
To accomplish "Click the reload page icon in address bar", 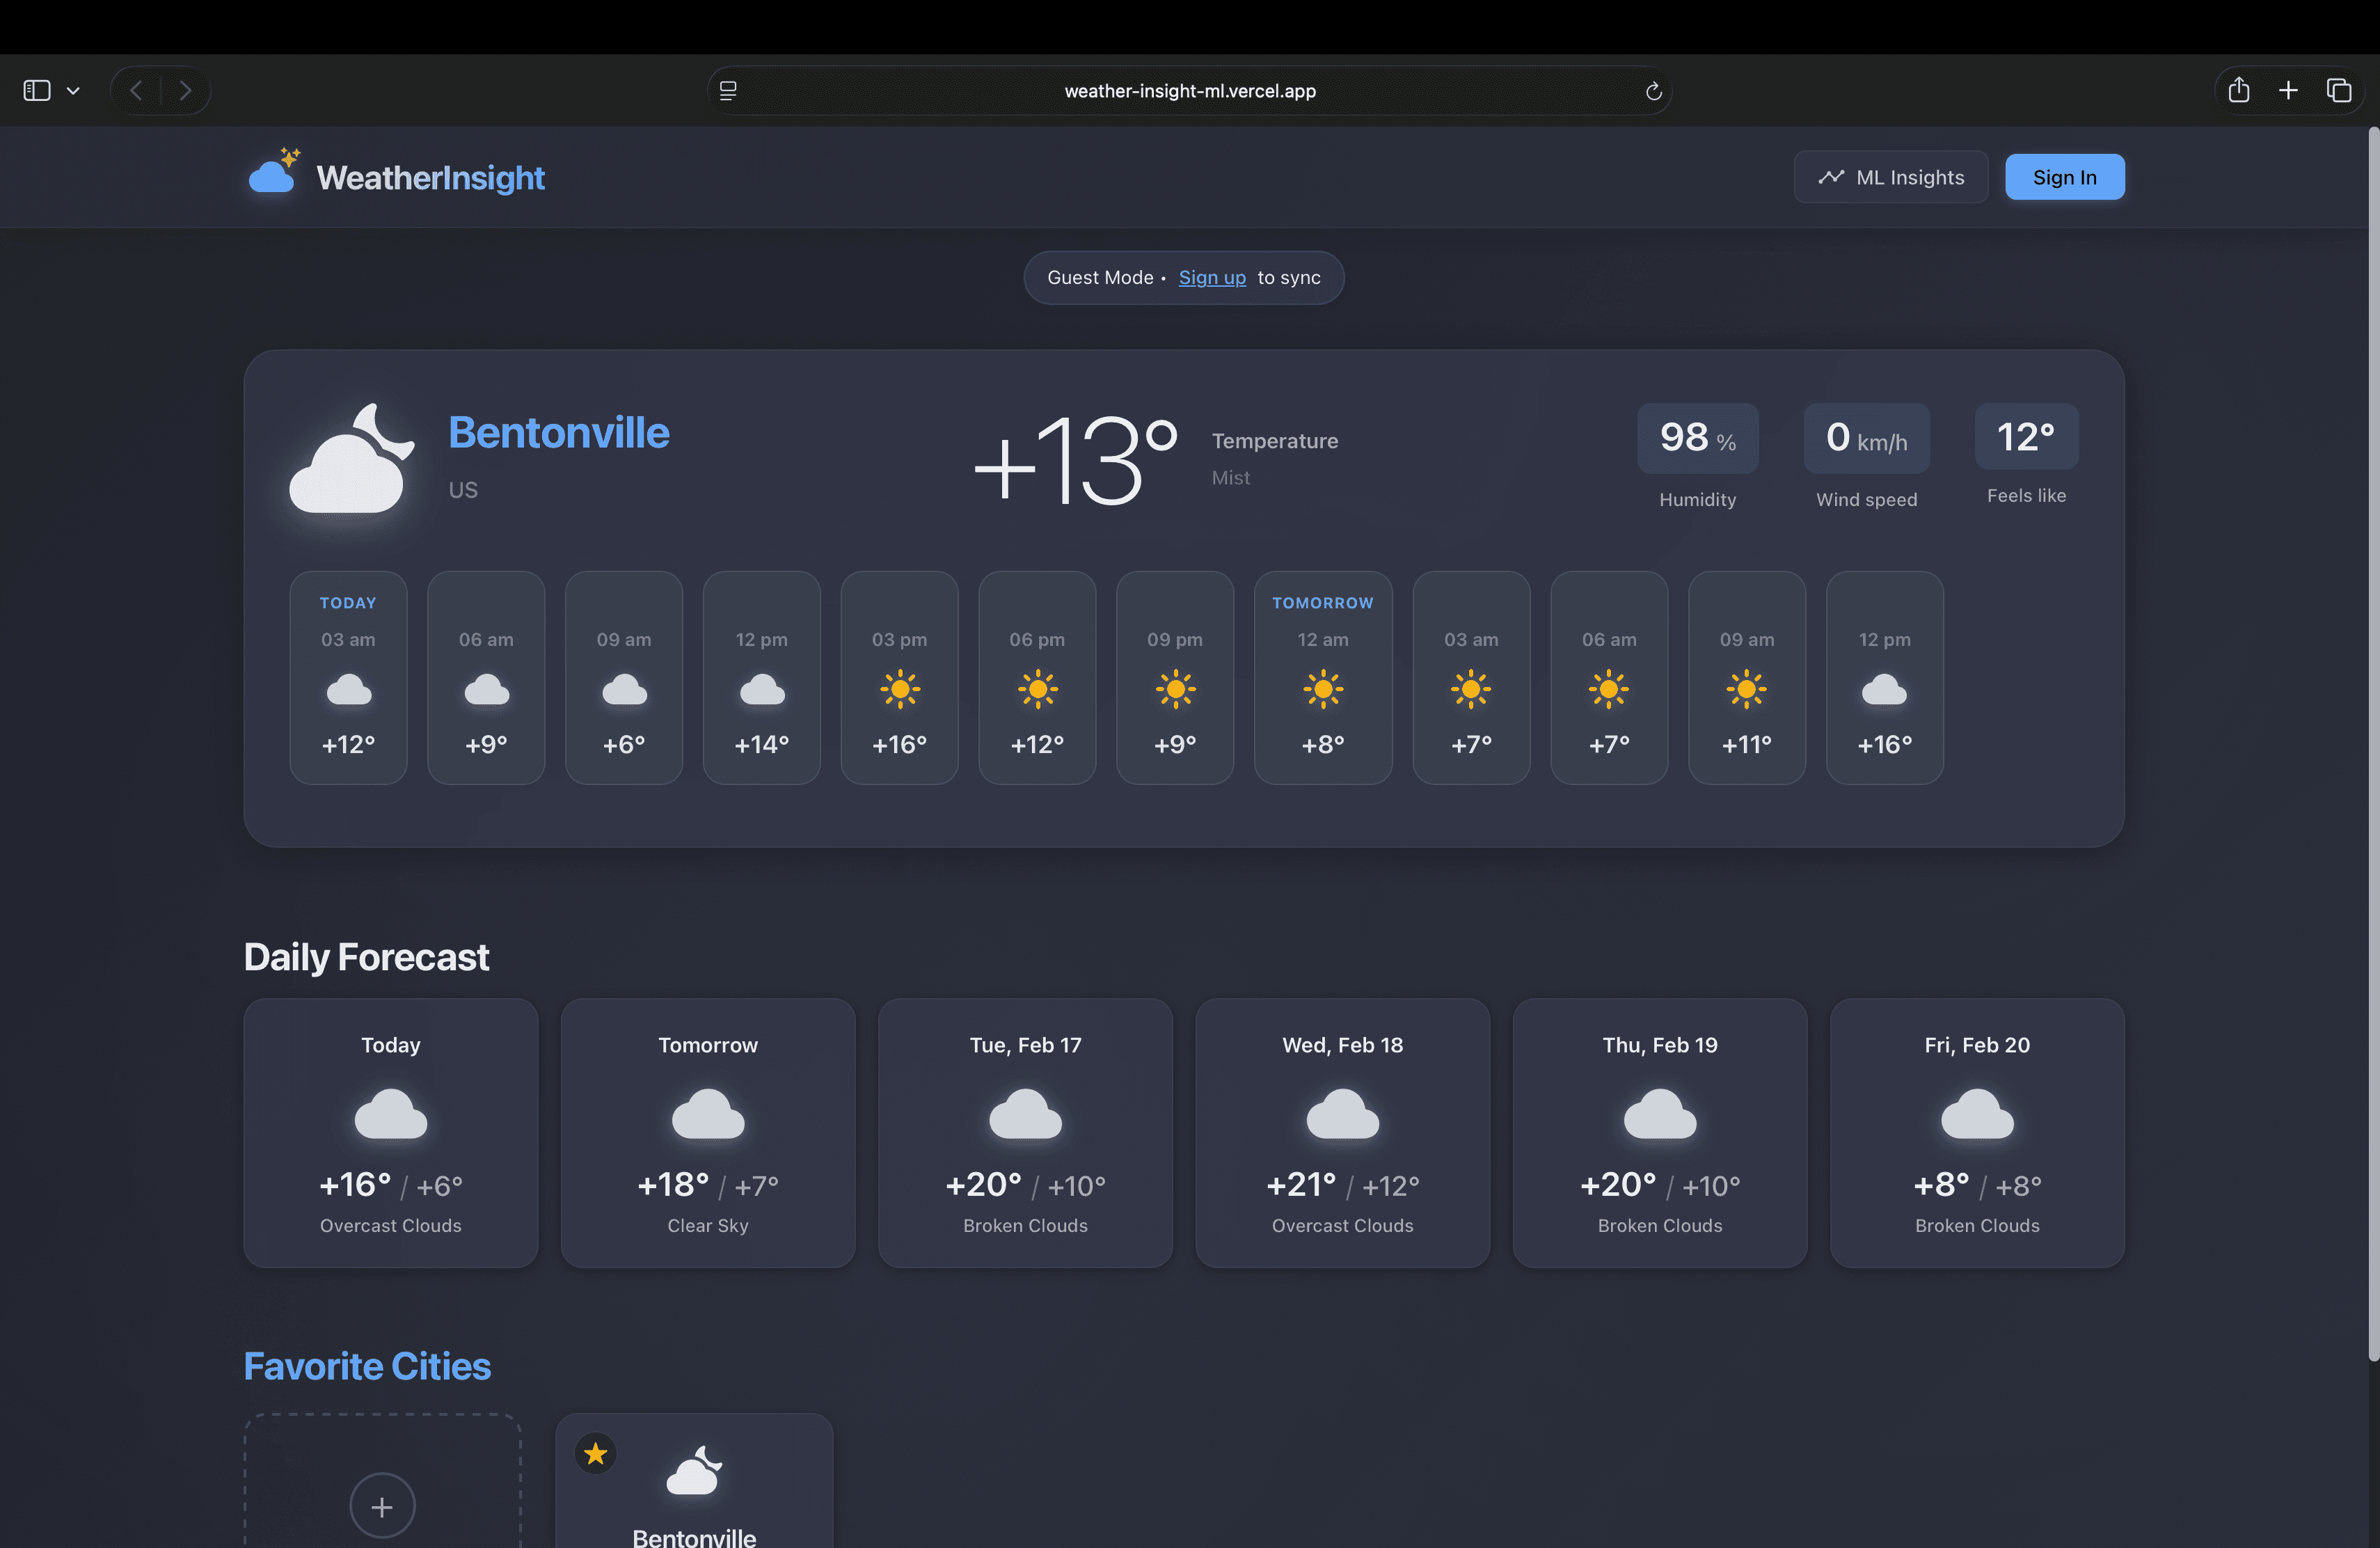I will click(1654, 90).
